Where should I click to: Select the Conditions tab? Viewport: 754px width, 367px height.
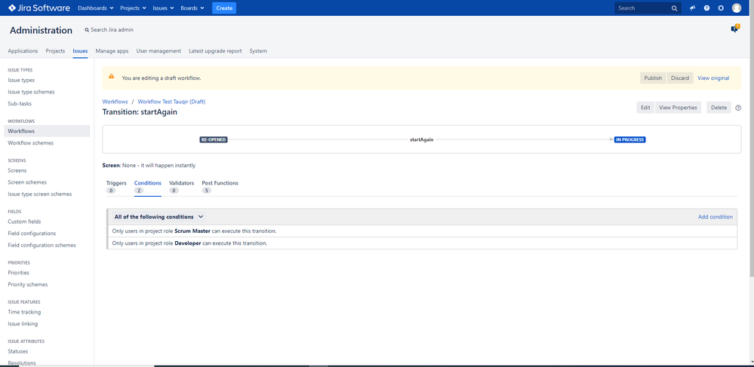click(x=148, y=186)
